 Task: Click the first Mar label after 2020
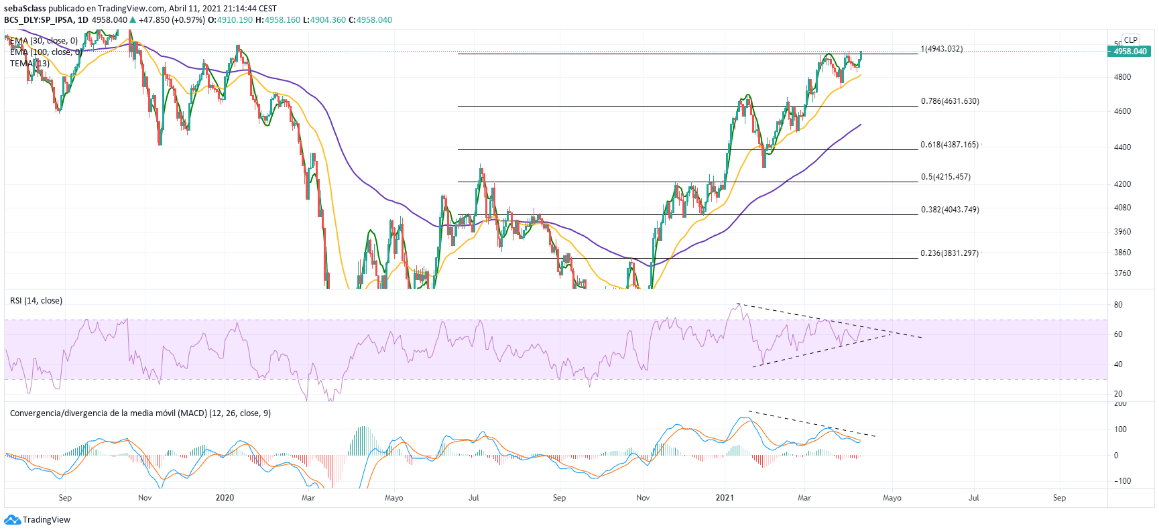click(x=308, y=498)
